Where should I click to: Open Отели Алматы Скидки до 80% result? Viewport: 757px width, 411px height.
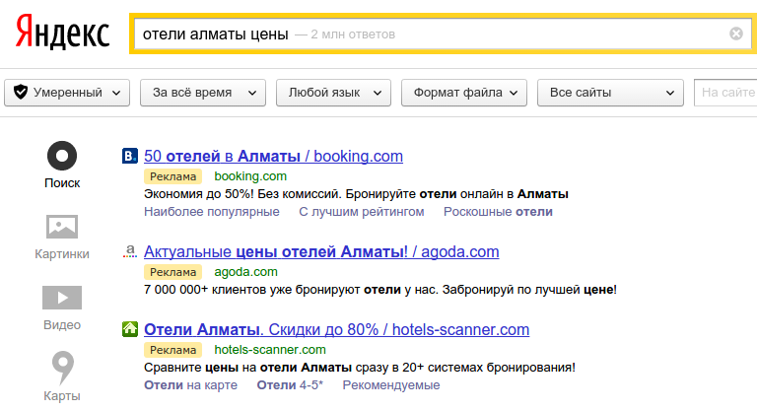(336, 329)
